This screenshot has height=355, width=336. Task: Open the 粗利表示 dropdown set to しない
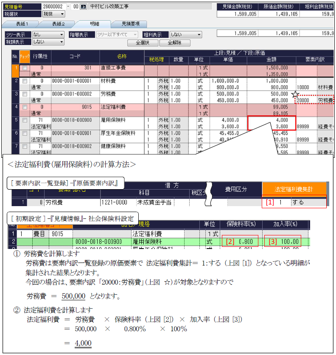coord(186,35)
